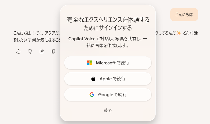Copy the response using the copy icon

53,51
